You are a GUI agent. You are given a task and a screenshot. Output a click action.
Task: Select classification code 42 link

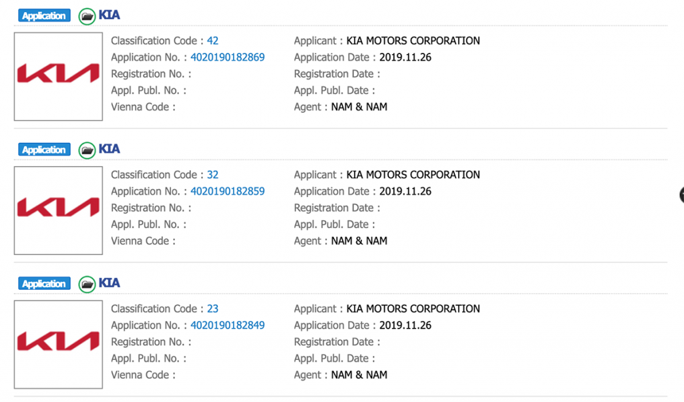(212, 41)
